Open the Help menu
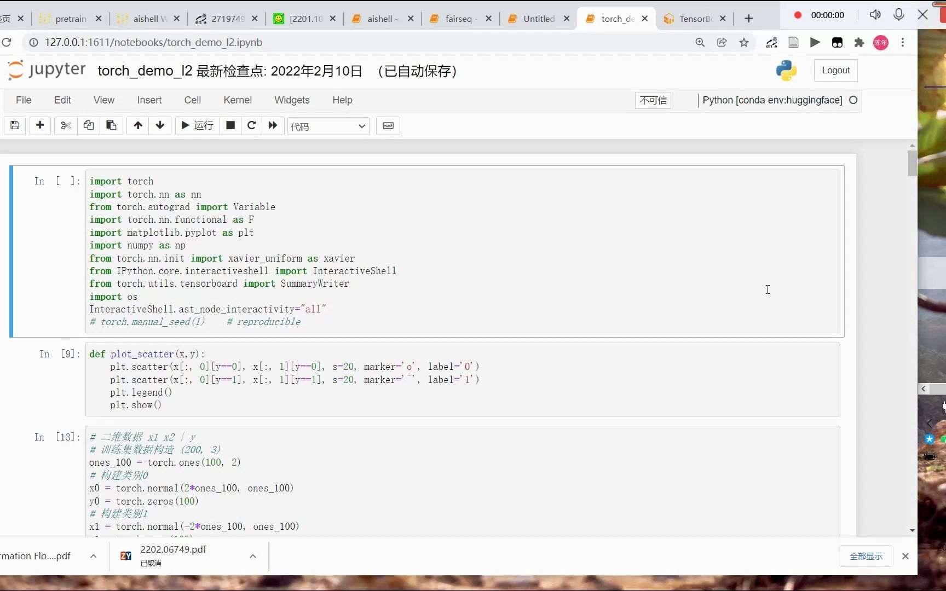Image resolution: width=946 pixels, height=591 pixels. click(x=342, y=100)
